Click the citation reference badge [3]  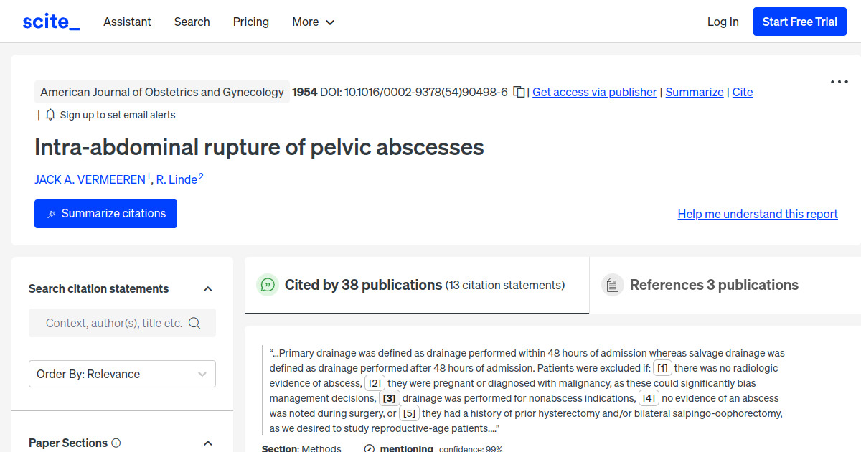[x=388, y=397]
